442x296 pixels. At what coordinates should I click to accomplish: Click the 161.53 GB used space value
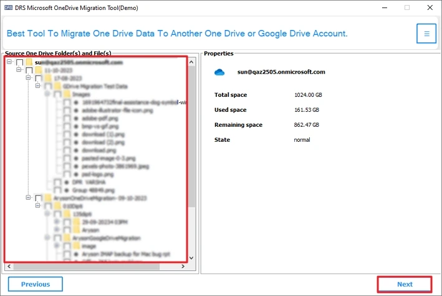[x=307, y=110]
